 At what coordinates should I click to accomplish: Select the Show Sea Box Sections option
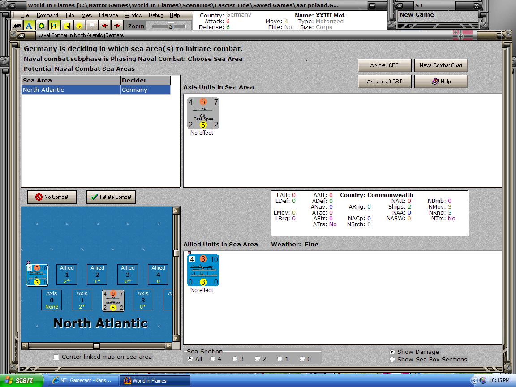click(x=392, y=359)
